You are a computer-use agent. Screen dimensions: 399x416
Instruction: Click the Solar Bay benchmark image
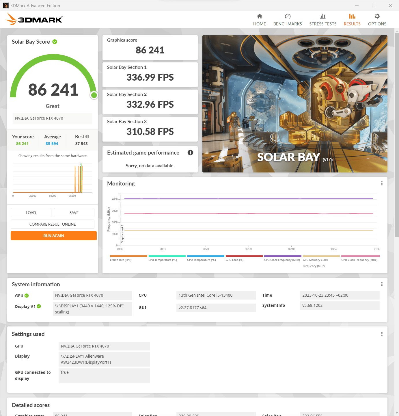coord(295,104)
